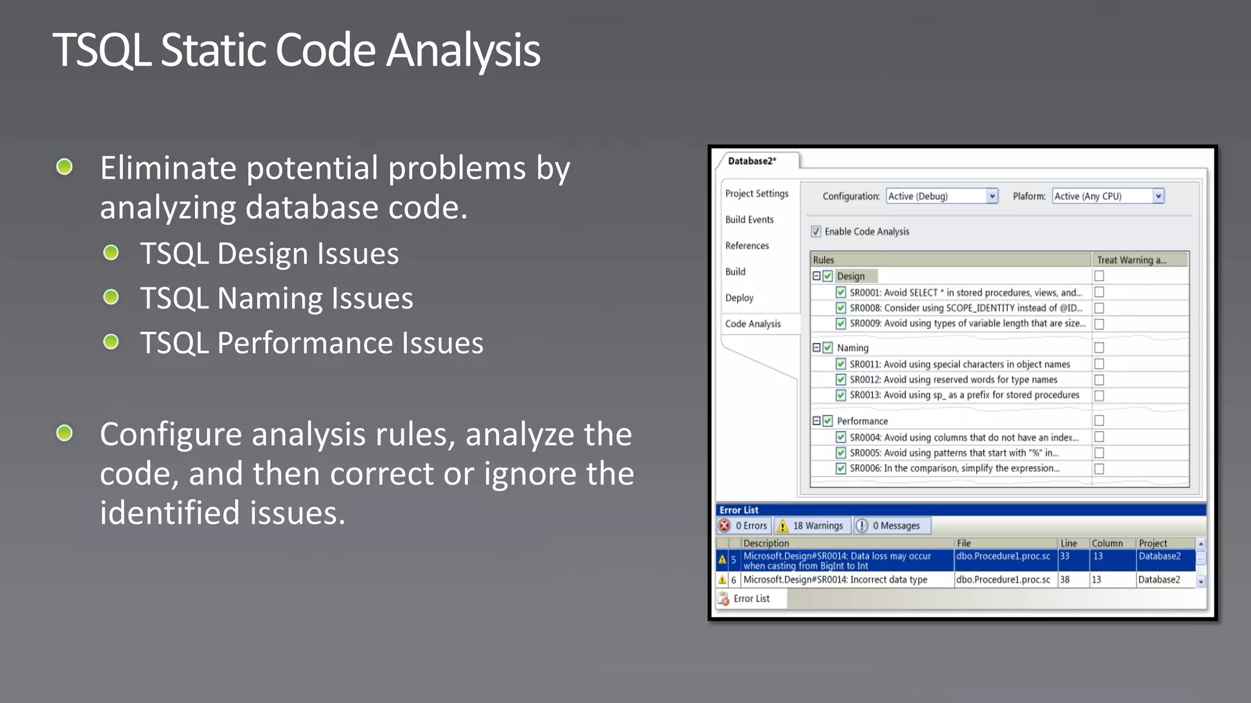Open the Configuration dropdown
The image size is (1251, 703).
coord(942,196)
